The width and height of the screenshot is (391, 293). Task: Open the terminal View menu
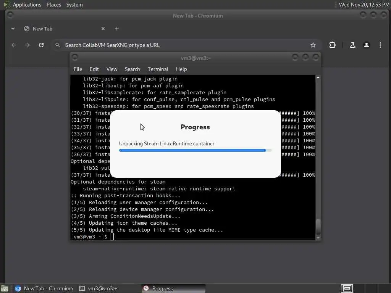pos(112,69)
